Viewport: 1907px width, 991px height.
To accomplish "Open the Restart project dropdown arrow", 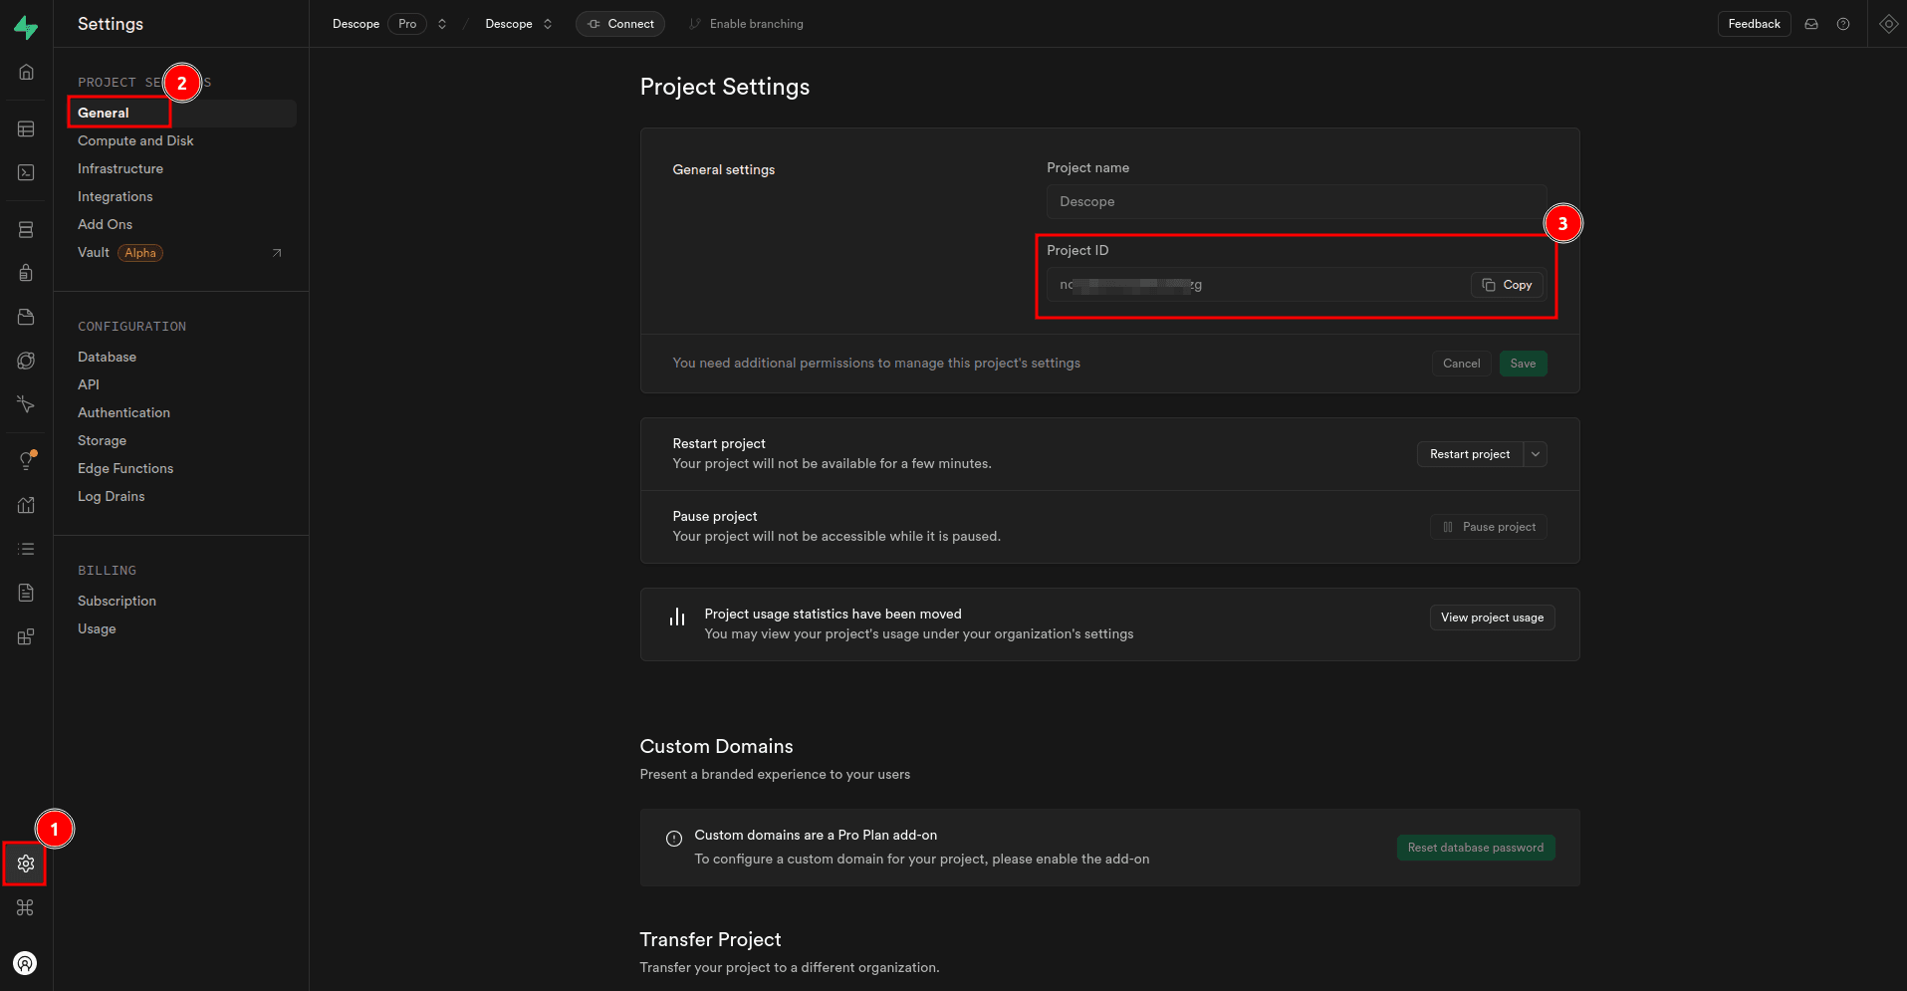I will [x=1536, y=454].
